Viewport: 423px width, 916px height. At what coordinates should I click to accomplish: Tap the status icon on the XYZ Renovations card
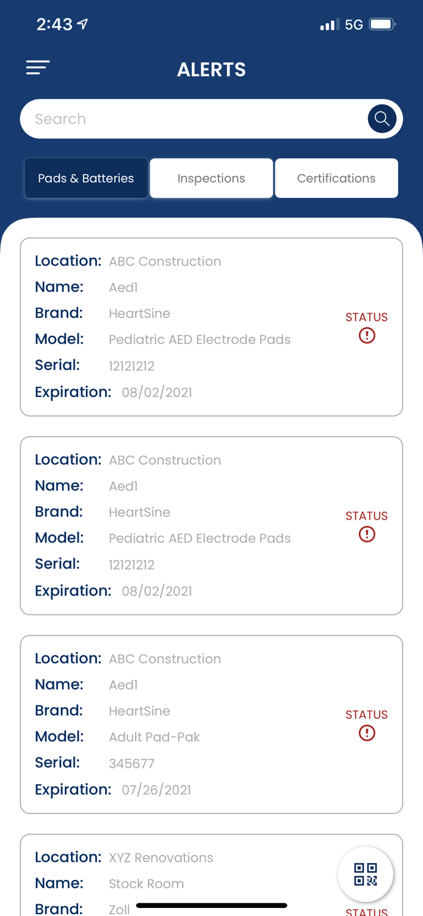pyautogui.click(x=367, y=911)
